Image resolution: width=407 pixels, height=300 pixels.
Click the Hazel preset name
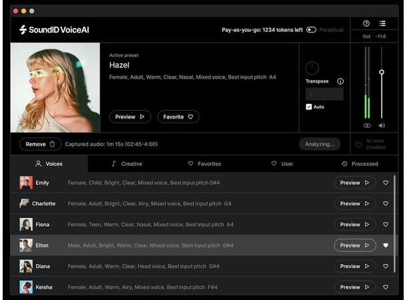point(119,65)
